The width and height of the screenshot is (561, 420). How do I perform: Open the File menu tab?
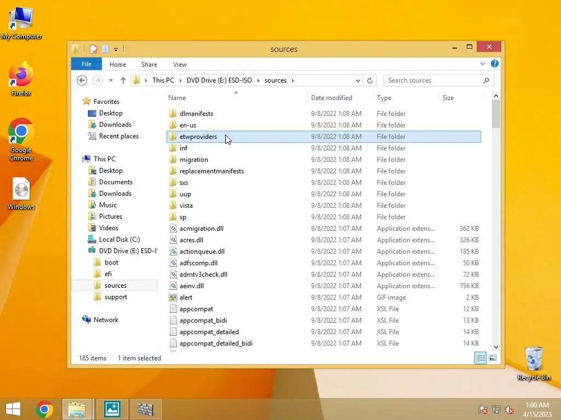(87, 64)
